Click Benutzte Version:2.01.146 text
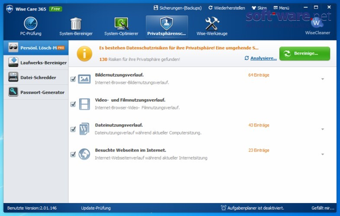The width and height of the screenshot is (340, 216). 32,208
